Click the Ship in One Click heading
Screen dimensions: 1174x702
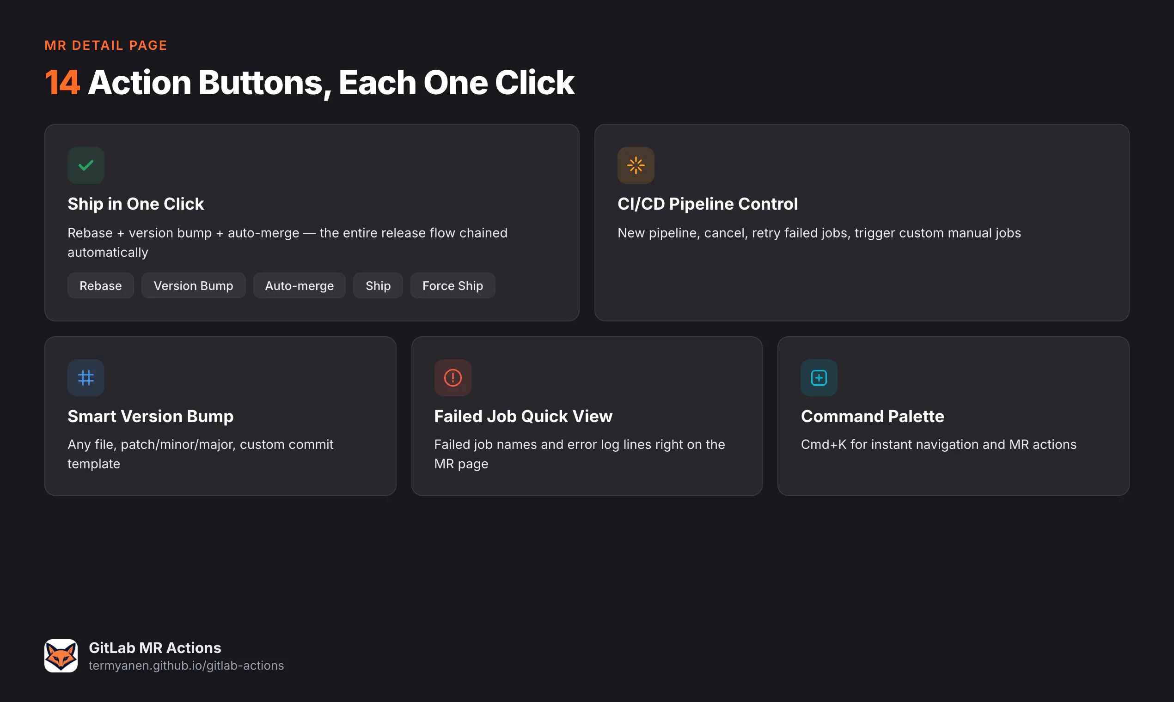click(135, 203)
